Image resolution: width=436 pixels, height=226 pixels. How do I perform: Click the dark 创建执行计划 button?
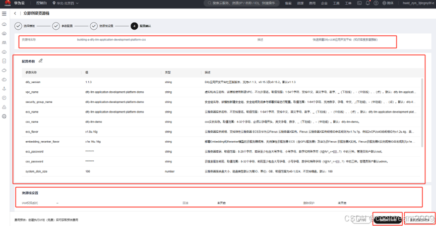pyautogui.click(x=387, y=219)
